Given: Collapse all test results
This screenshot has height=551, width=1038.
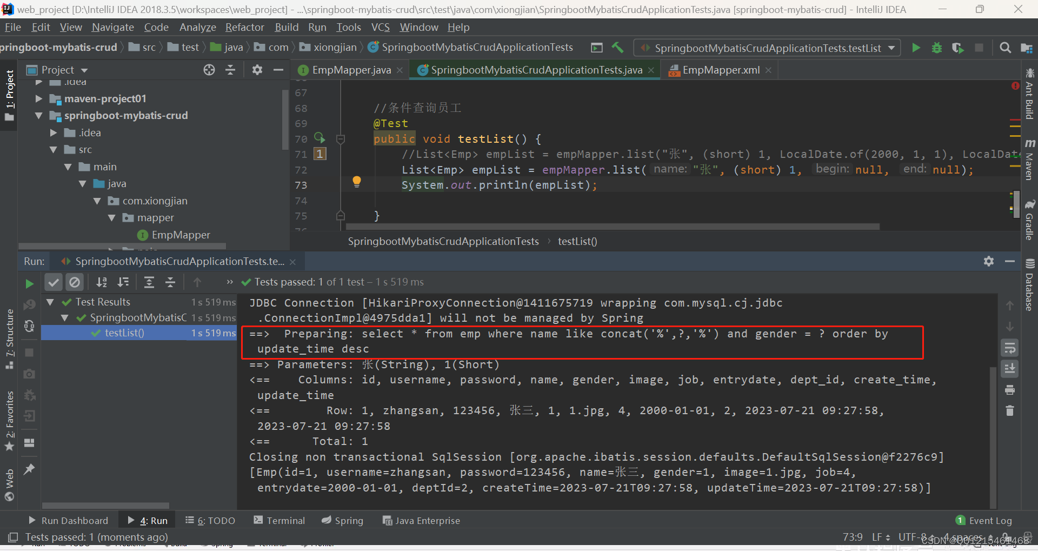Looking at the screenshot, I should [x=170, y=282].
